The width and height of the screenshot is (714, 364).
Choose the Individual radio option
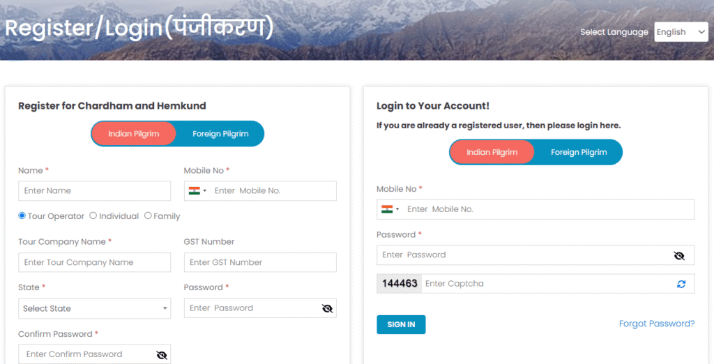(93, 215)
